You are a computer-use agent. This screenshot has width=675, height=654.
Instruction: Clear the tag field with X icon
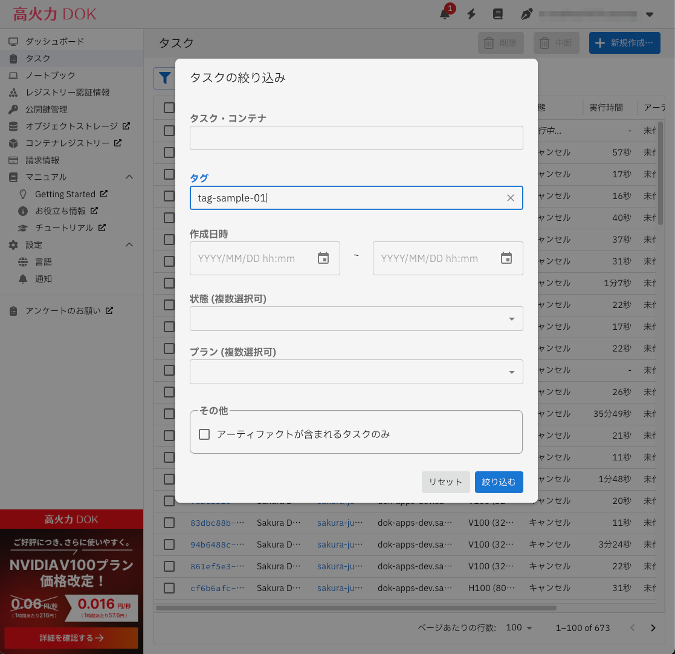click(x=511, y=198)
